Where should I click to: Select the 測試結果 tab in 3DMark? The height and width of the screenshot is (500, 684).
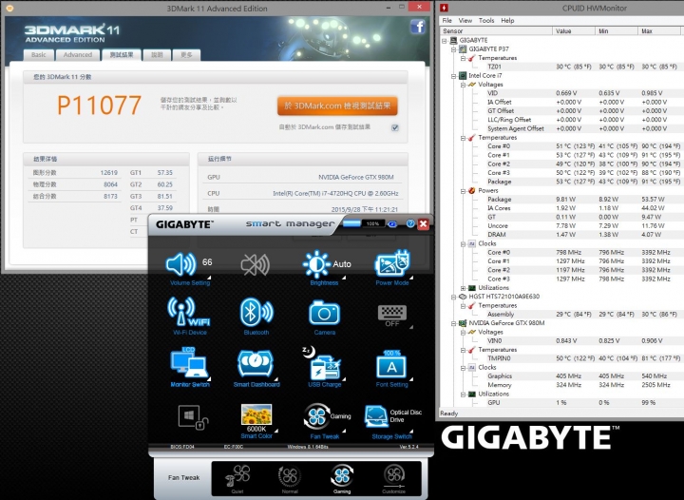point(122,54)
